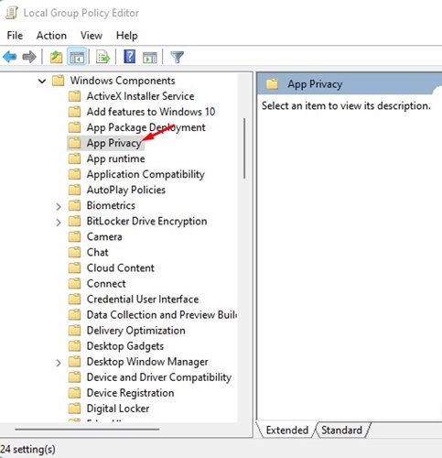442x458 pixels.
Task: Select Device Registration folder
Action: point(130,393)
